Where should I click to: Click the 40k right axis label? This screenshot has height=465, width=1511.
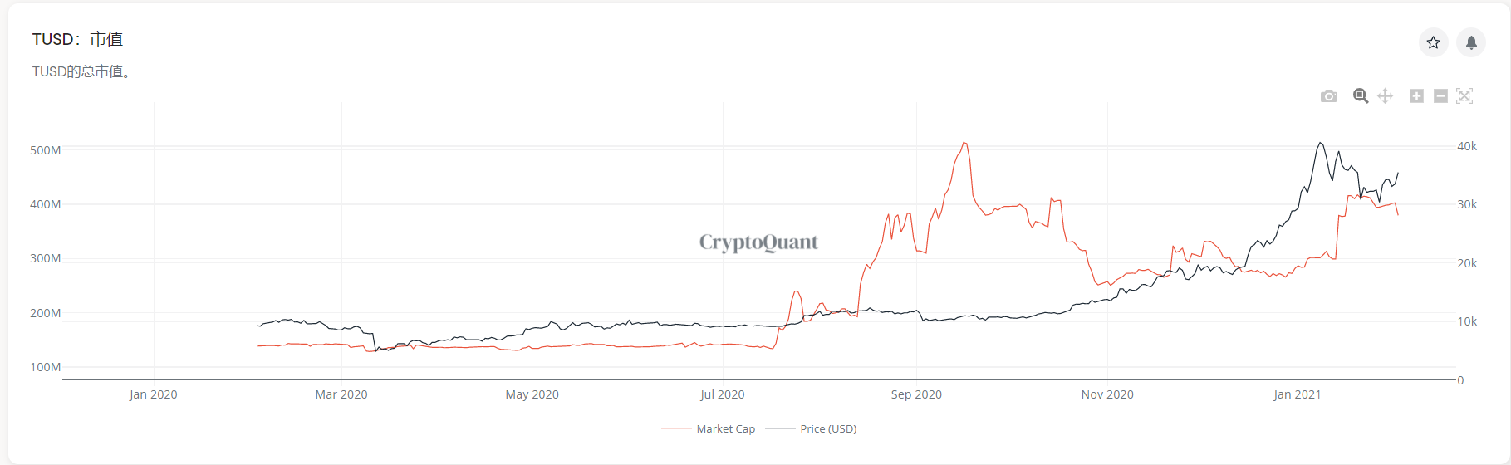tap(1467, 146)
